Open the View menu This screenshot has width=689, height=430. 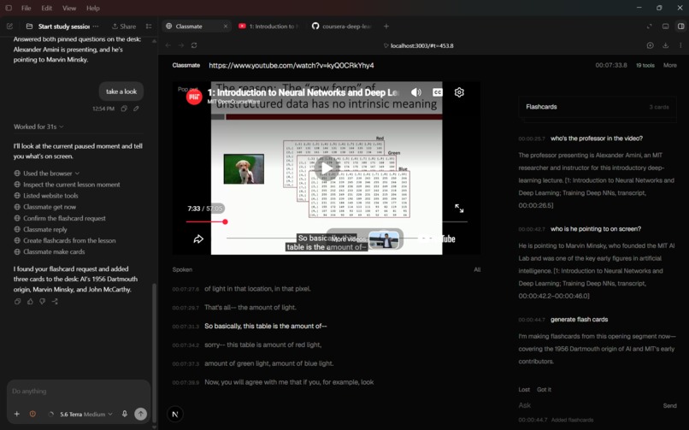coord(69,8)
